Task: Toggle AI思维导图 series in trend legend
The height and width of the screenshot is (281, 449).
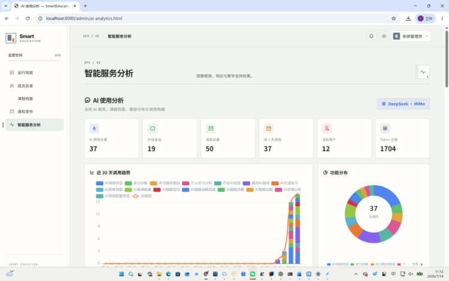Action: 110,189
